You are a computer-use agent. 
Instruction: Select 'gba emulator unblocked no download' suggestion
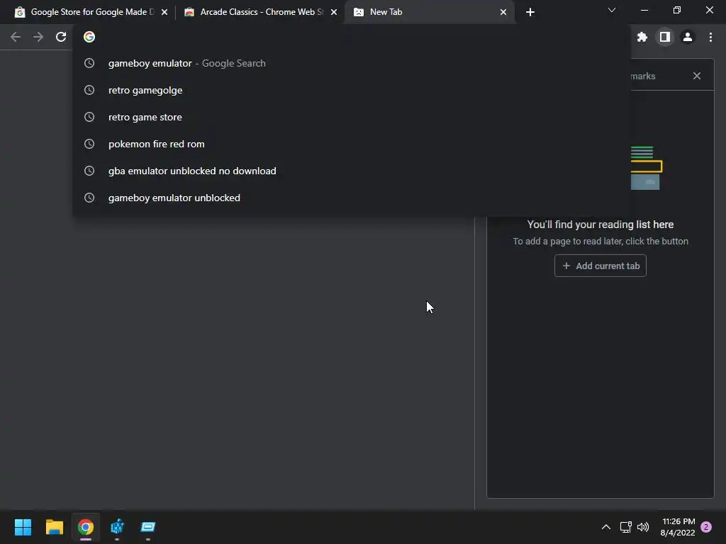point(352,171)
